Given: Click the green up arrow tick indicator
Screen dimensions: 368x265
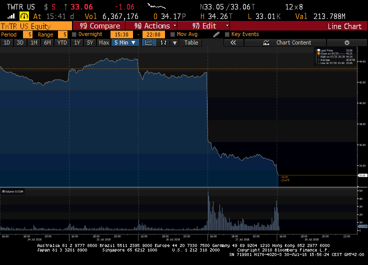Looking at the screenshot, I should click(x=65, y=7).
